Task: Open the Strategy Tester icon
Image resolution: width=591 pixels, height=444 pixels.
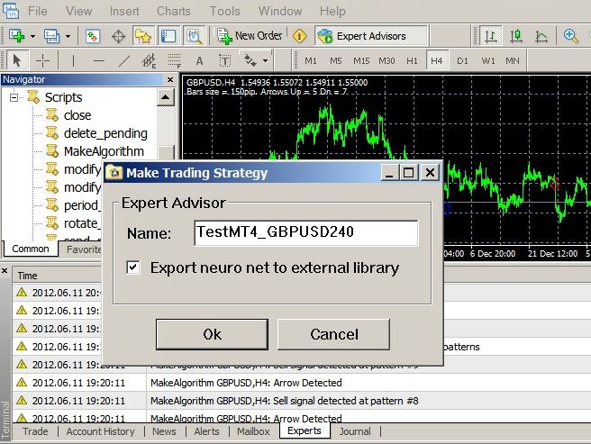Action: (194, 36)
